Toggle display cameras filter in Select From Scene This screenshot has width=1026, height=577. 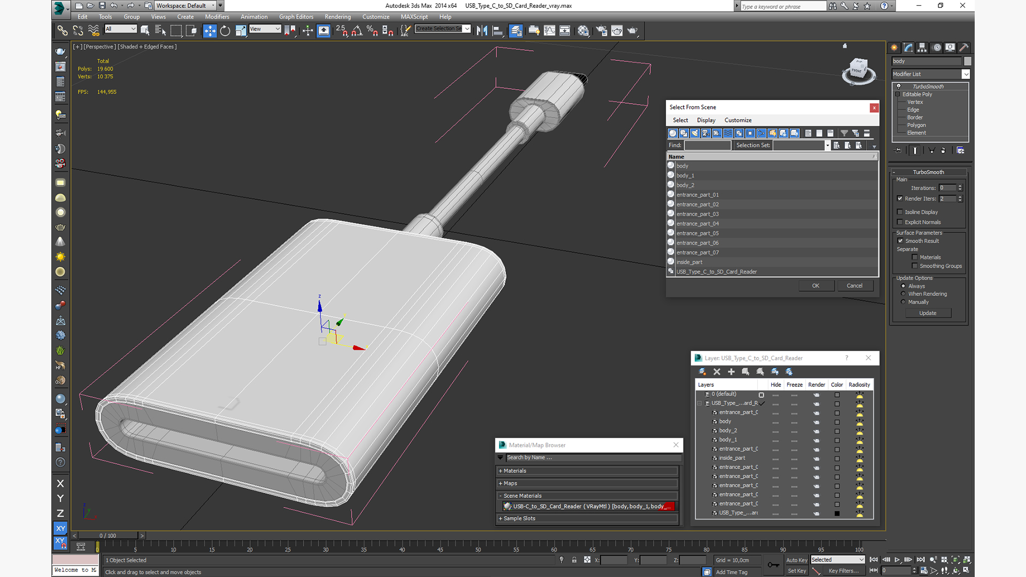coord(706,133)
